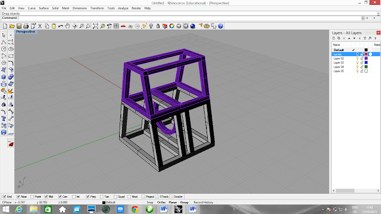Click the color wheel material icon

click(x=172, y=26)
